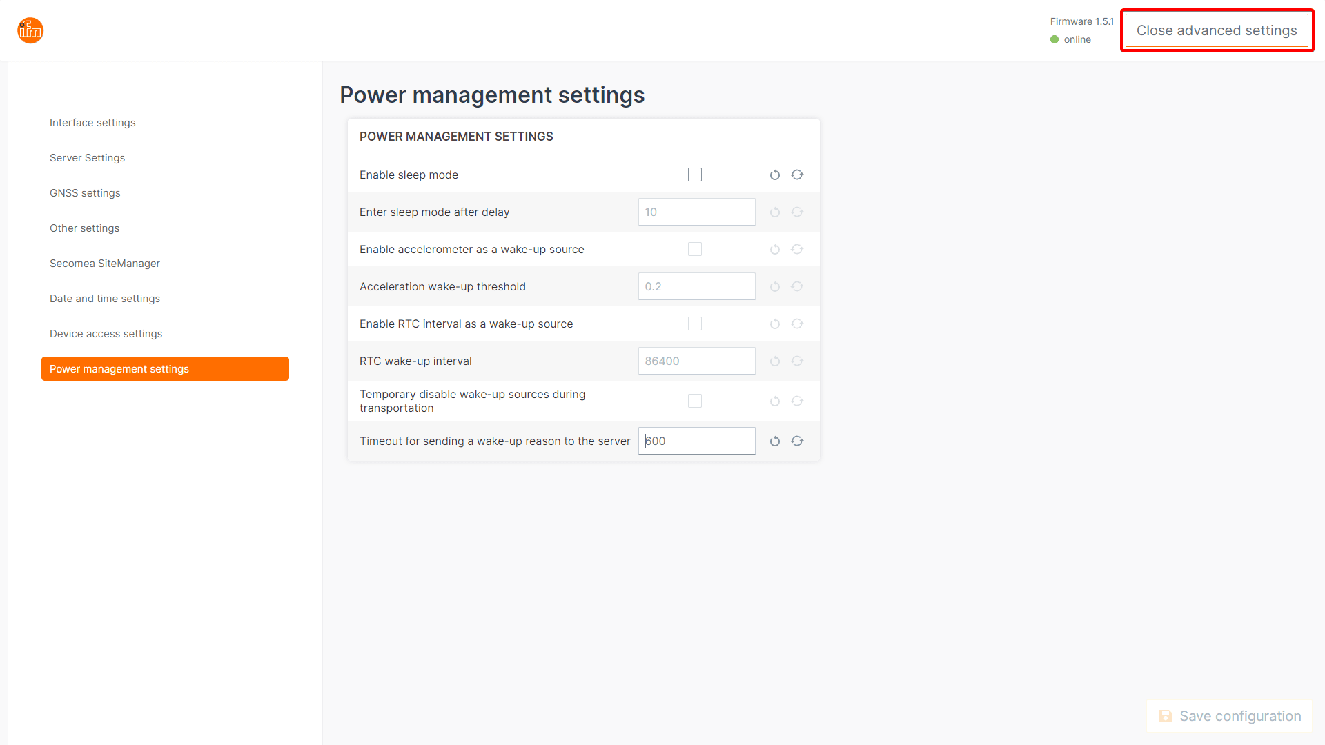Click reset icon for Acceleration wake-up threshold
Screen dimensions: 1325x745
[x=775, y=287]
